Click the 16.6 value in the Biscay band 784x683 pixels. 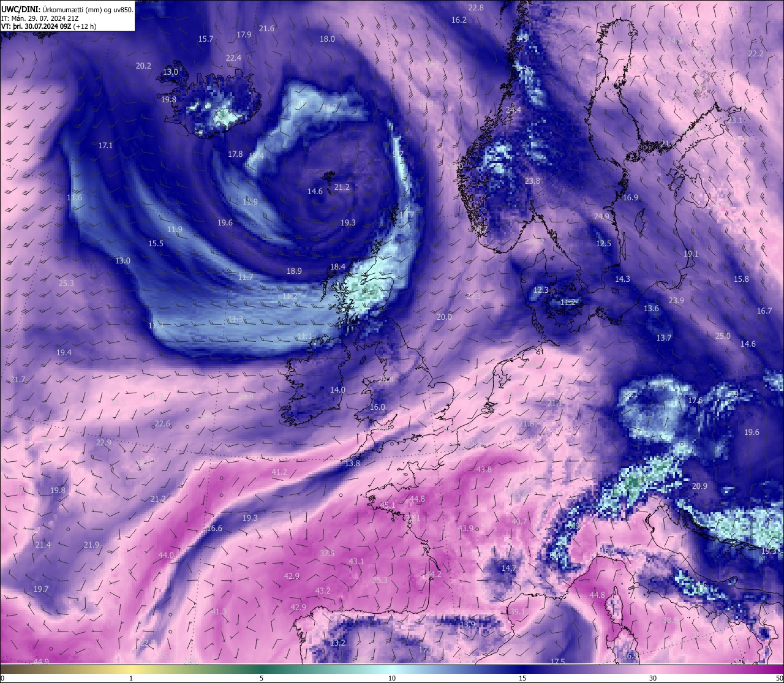coord(214,529)
